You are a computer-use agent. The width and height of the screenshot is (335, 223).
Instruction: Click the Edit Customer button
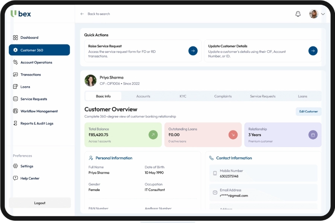[309, 111]
